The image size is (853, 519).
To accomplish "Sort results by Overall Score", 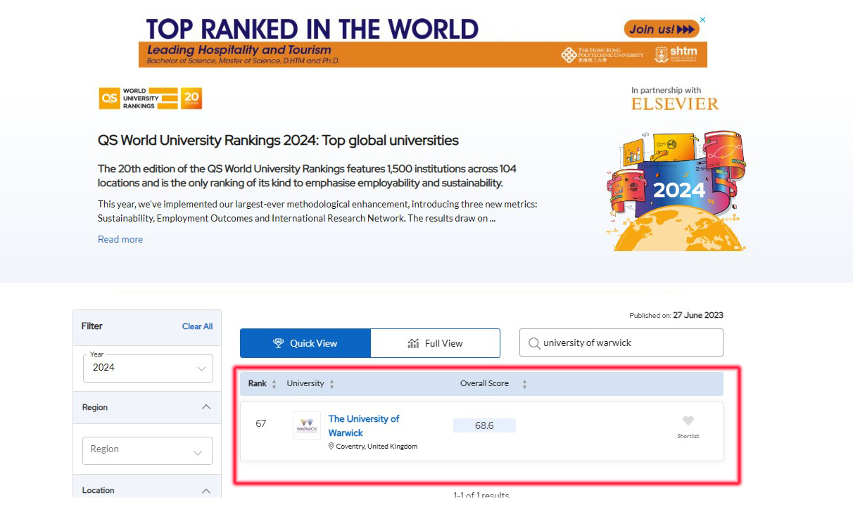I will tap(524, 384).
